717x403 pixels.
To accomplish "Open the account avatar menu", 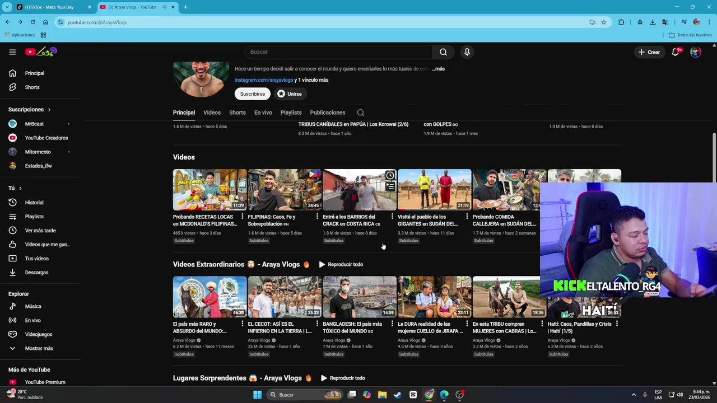I will click(x=696, y=52).
